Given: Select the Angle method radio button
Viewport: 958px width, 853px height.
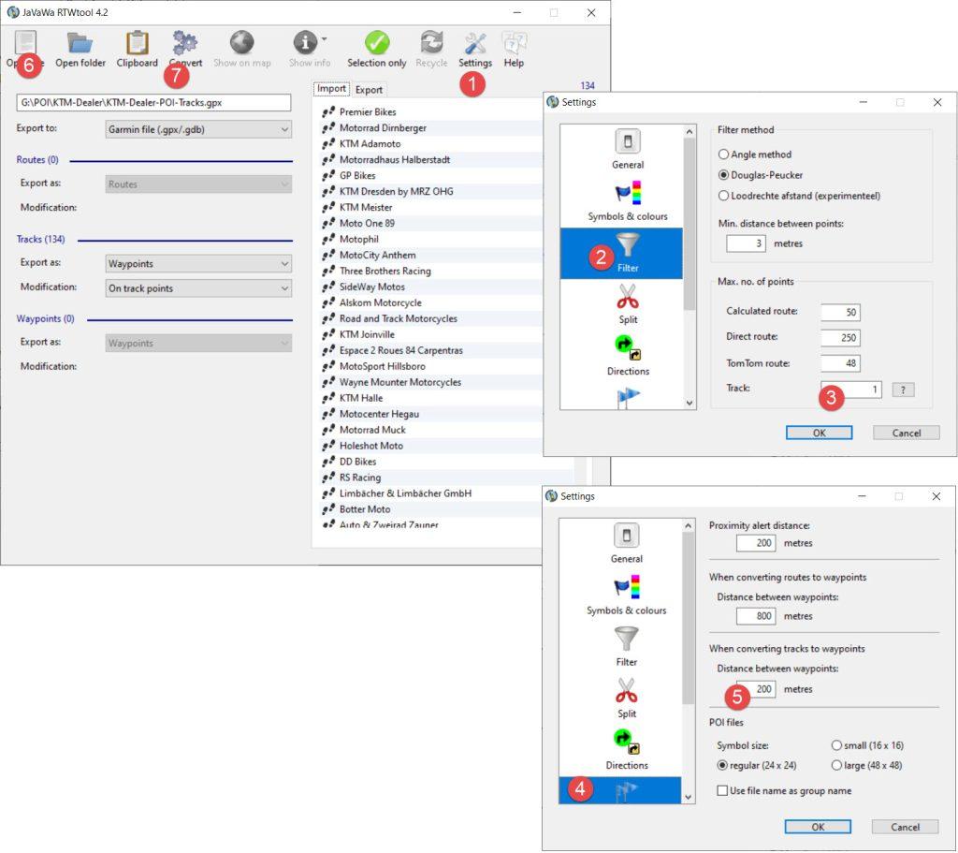Looking at the screenshot, I should (x=723, y=154).
